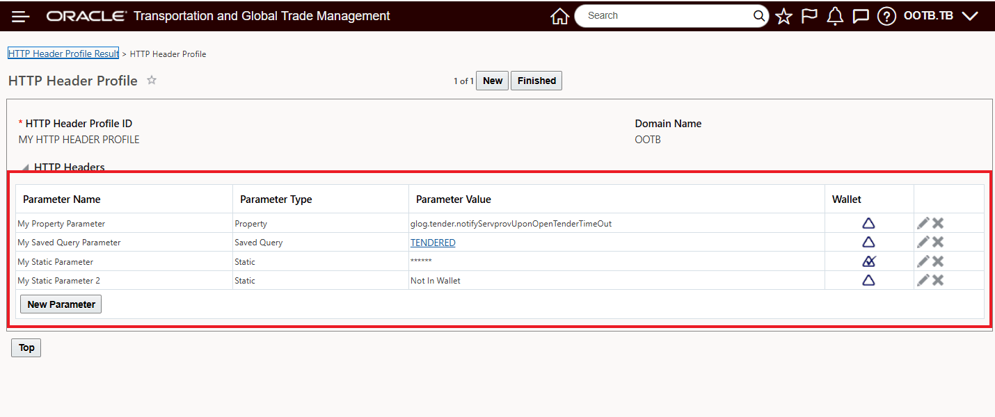Enable Wallet for My Property Parameter
995x417 pixels.
[869, 222]
